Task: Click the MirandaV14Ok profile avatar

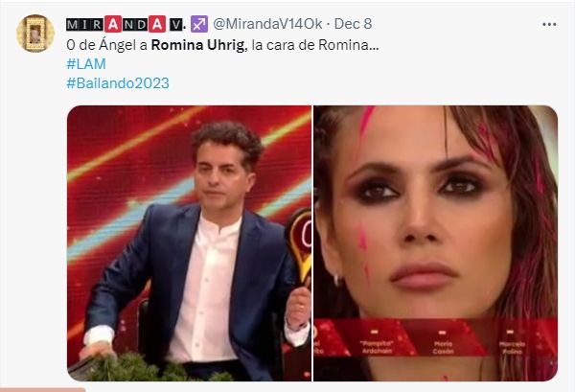Action: (35, 34)
